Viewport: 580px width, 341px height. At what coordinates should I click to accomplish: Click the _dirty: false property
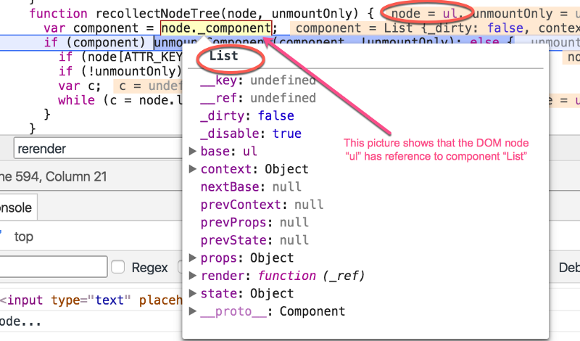(247, 115)
